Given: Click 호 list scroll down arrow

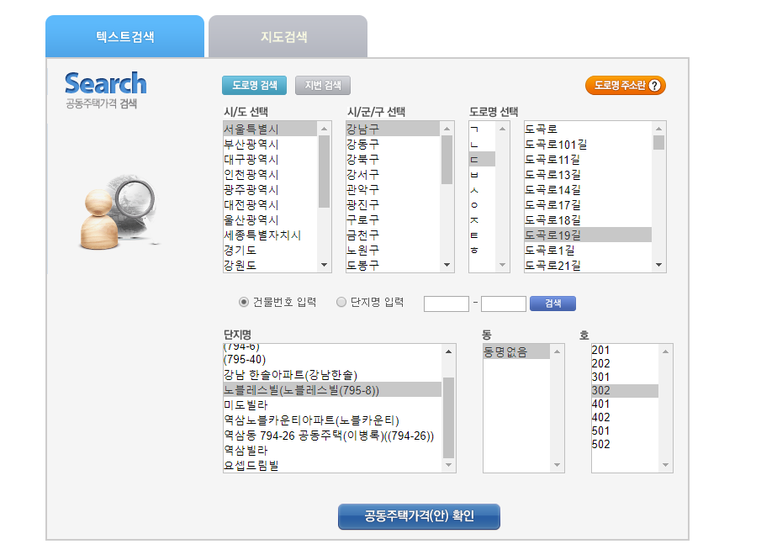Looking at the screenshot, I should pyautogui.click(x=665, y=465).
